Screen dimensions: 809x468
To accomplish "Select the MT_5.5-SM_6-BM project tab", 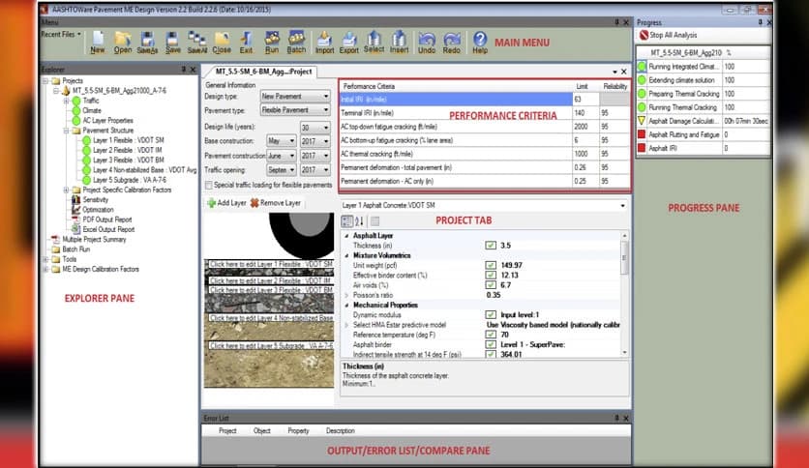I will pyautogui.click(x=257, y=71).
